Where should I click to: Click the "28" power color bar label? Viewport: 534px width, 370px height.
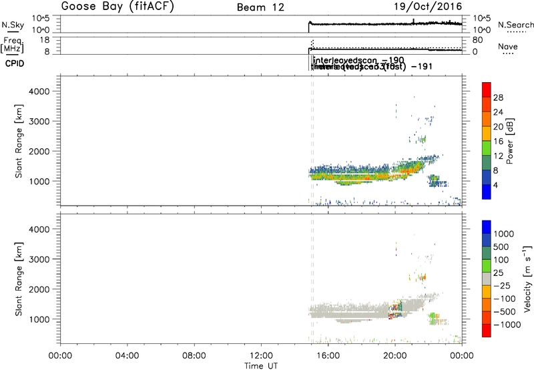(x=498, y=98)
